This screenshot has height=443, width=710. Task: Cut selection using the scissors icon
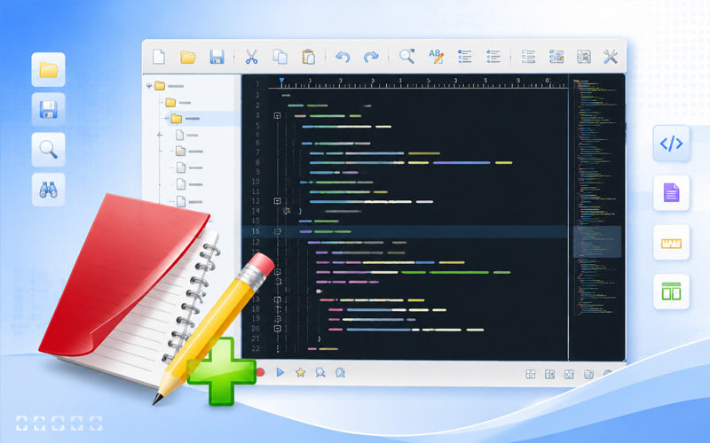[251, 57]
